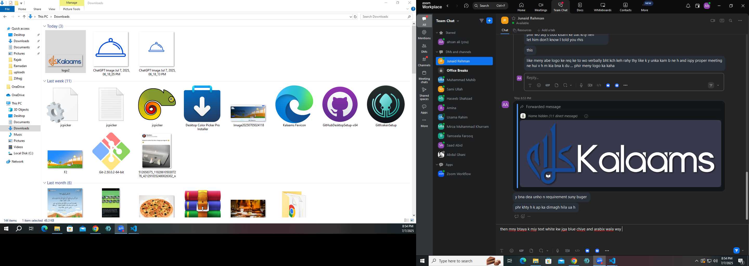Viewport: 749px width, 266px height.
Task: Click the Zoom chat vertical scrollbar
Action: click(x=746, y=195)
